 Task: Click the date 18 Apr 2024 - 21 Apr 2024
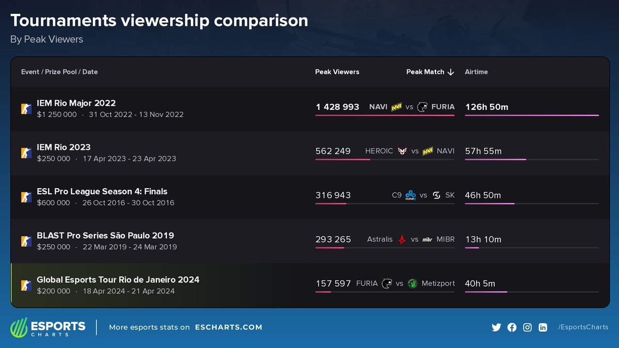(x=128, y=291)
